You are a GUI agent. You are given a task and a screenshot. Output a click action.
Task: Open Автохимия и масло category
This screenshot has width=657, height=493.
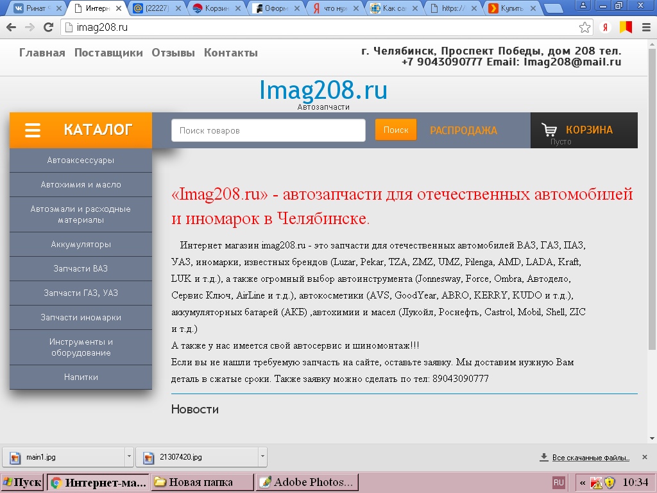click(81, 184)
